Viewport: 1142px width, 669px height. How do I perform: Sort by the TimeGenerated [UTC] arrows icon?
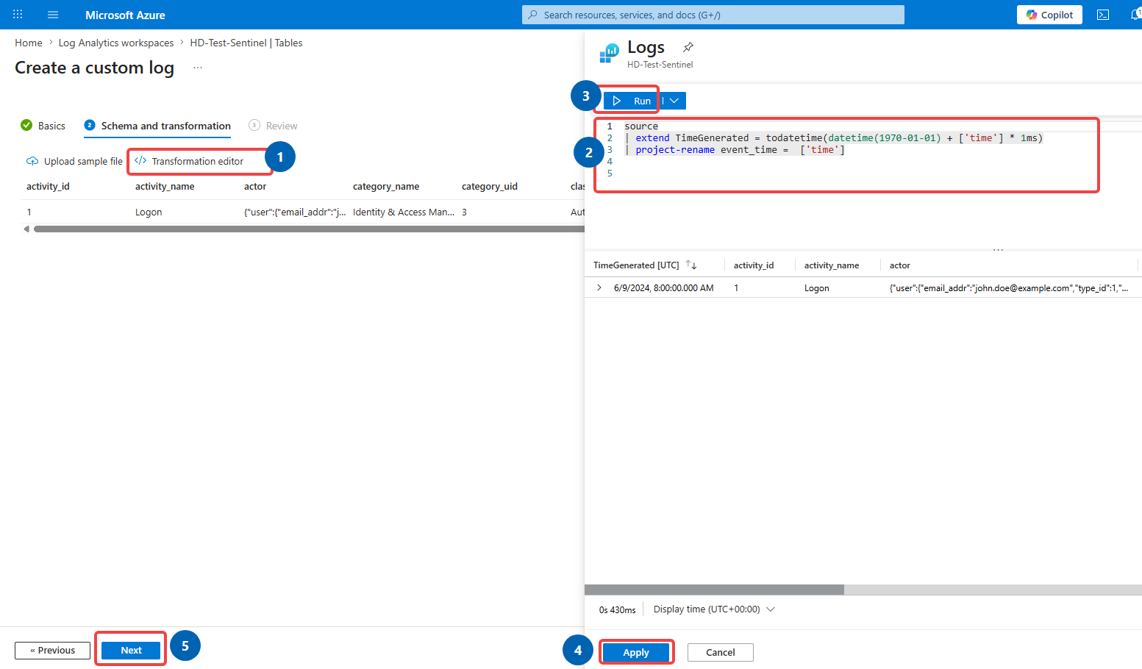click(691, 265)
